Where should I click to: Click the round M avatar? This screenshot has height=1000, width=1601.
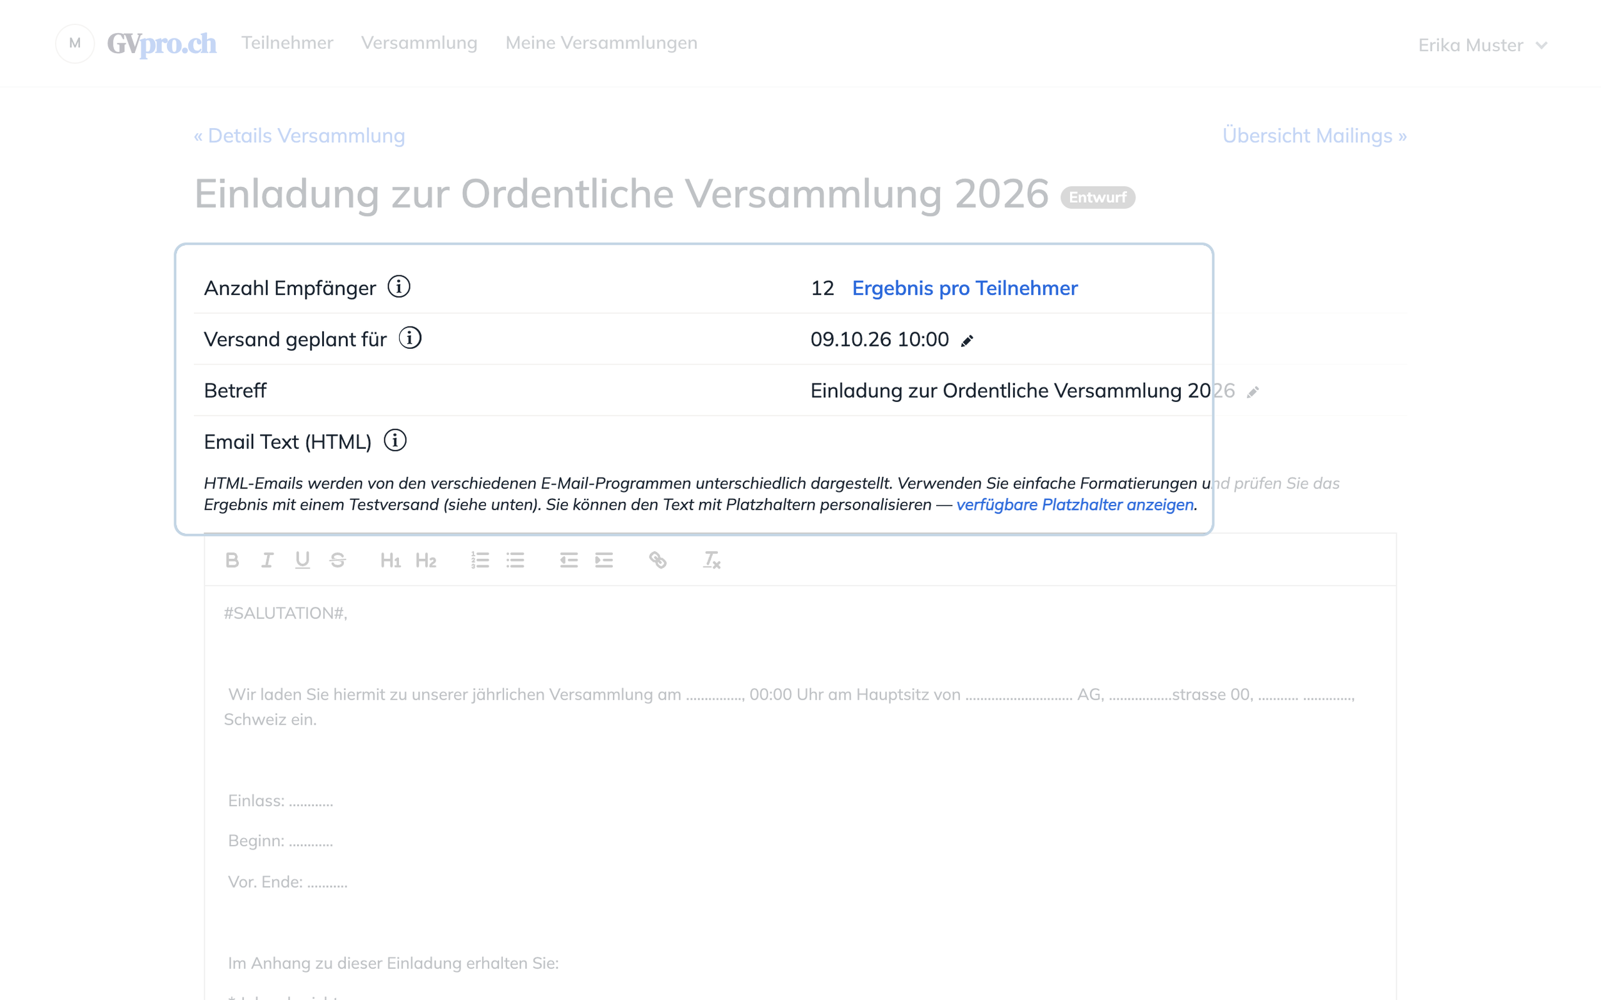pyautogui.click(x=75, y=44)
